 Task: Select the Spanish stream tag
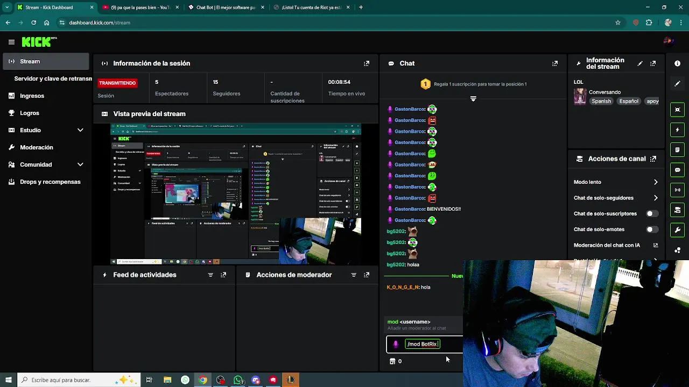pos(601,101)
